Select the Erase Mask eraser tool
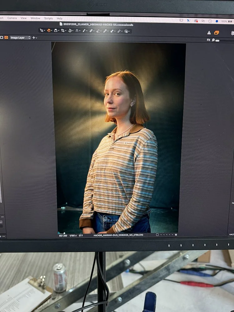 point(98,31)
